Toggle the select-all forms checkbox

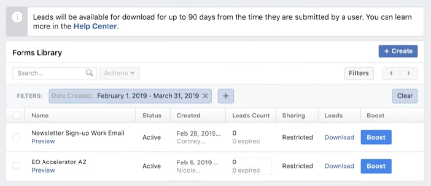click(16, 116)
